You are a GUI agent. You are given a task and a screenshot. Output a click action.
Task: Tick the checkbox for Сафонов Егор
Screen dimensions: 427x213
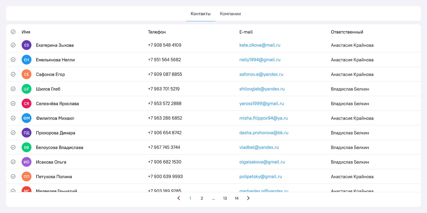click(13, 74)
